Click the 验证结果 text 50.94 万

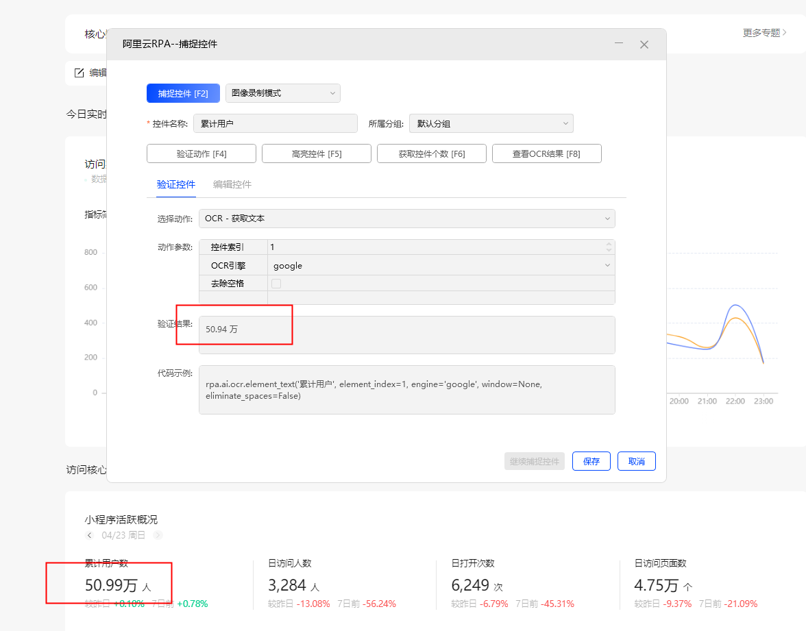[x=221, y=330]
